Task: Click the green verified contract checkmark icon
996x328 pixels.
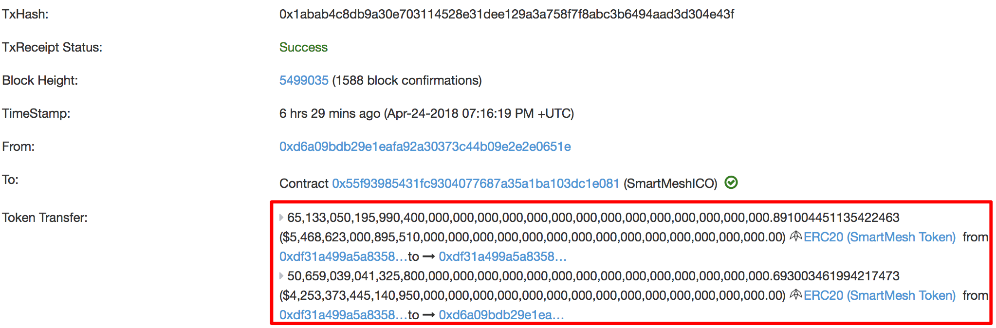Action: (731, 182)
